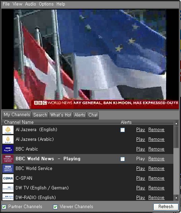The image size is (181, 213).
Task: Remove BBC World Service channel
Action: 156,169
